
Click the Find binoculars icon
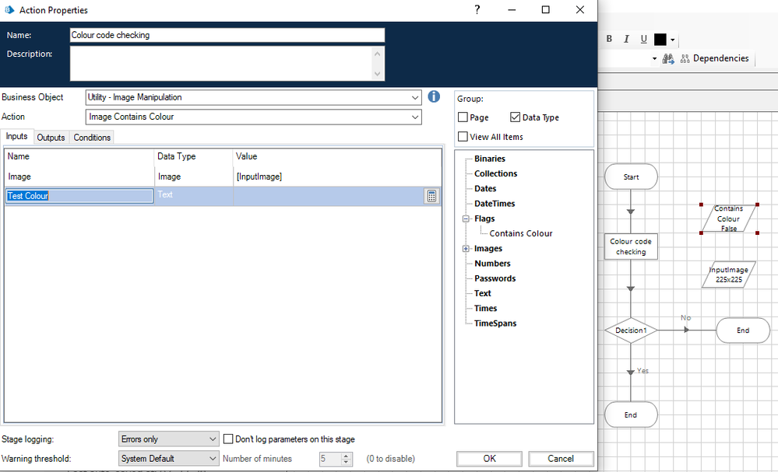point(668,58)
